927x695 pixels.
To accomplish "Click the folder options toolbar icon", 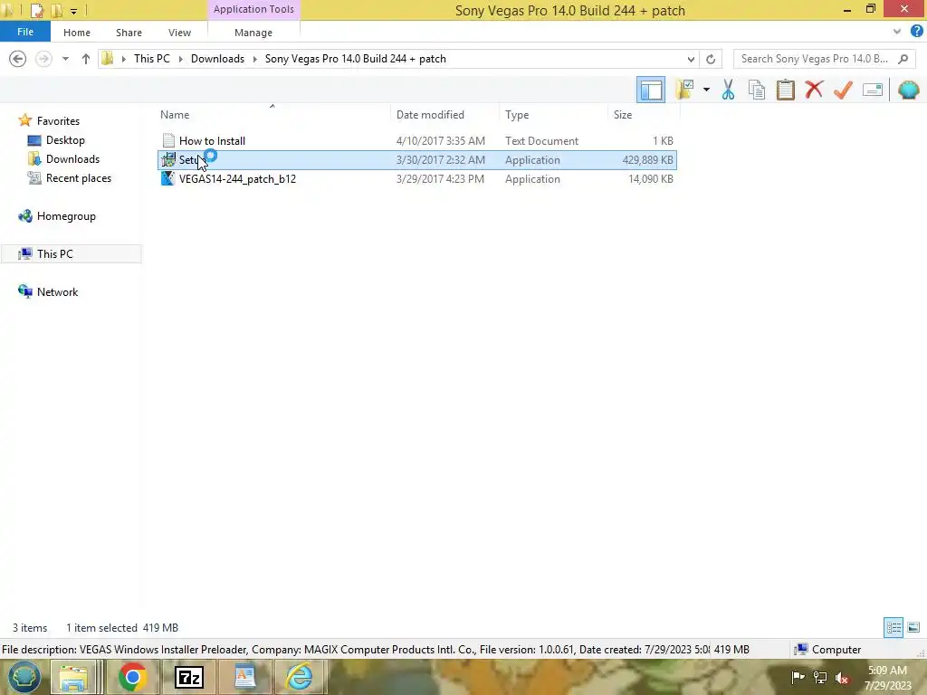I will click(x=684, y=90).
